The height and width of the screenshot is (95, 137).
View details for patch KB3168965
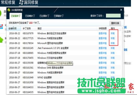click(x=103, y=53)
